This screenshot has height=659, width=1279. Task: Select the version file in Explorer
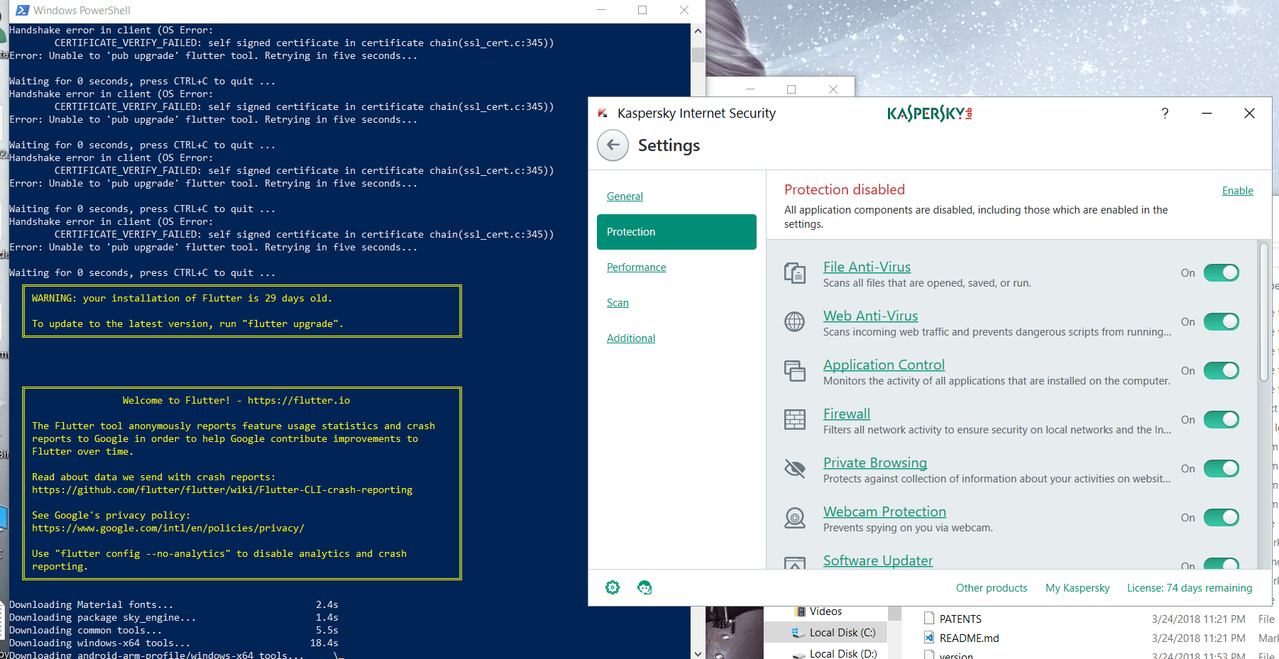[955, 655]
